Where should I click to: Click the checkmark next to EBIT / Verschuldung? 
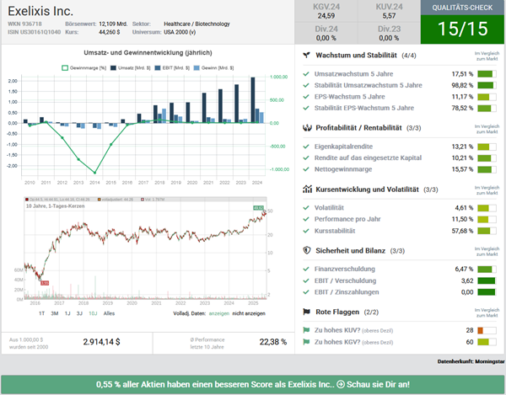coord(306,280)
